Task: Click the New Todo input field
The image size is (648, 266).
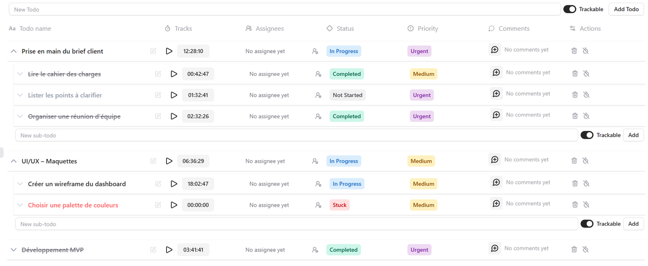Action: (283, 9)
